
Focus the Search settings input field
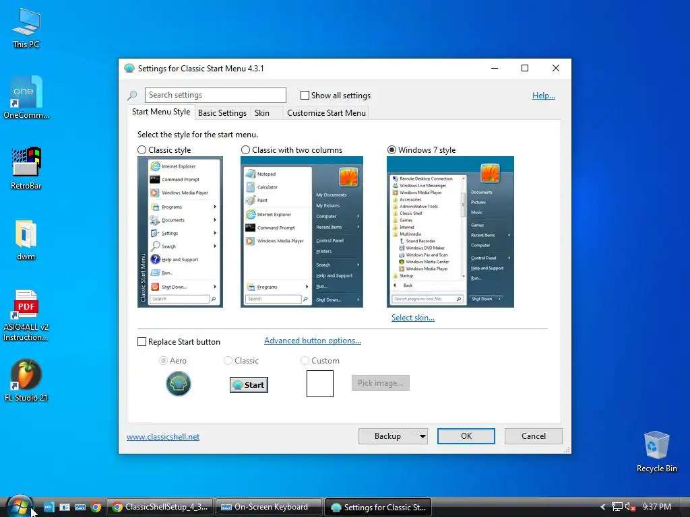point(215,95)
